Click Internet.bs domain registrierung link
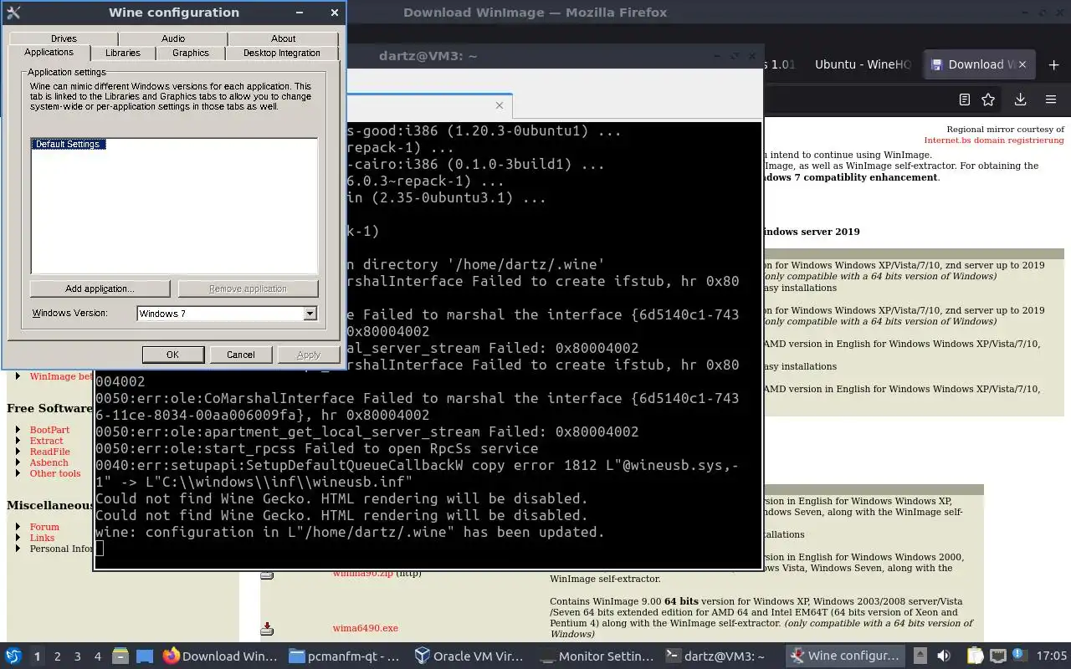Image resolution: width=1071 pixels, height=669 pixels. coord(994,140)
